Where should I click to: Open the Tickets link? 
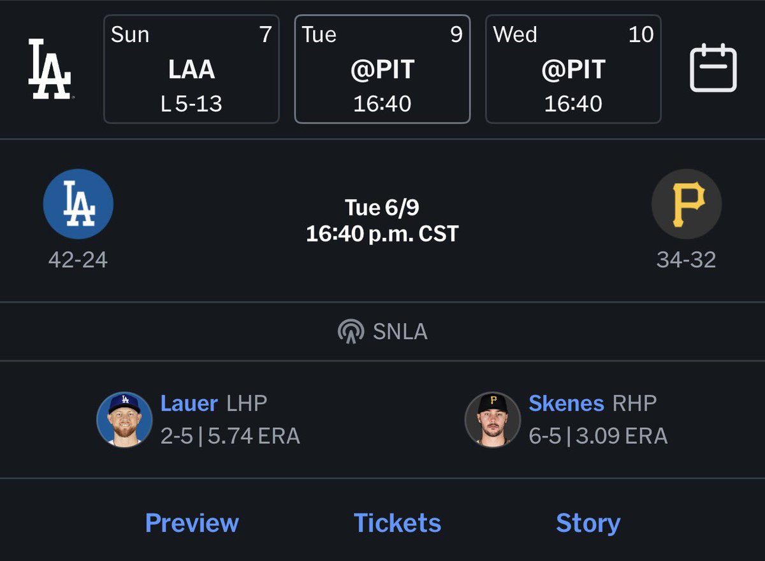click(x=397, y=523)
